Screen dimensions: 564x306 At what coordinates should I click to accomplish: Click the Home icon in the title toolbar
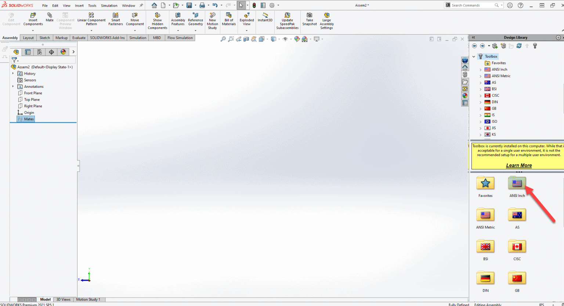click(154, 6)
